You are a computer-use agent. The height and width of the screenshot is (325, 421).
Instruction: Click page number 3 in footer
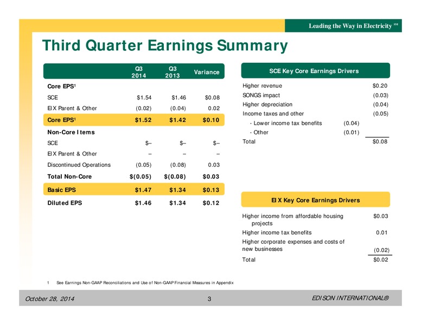[x=209, y=298]
